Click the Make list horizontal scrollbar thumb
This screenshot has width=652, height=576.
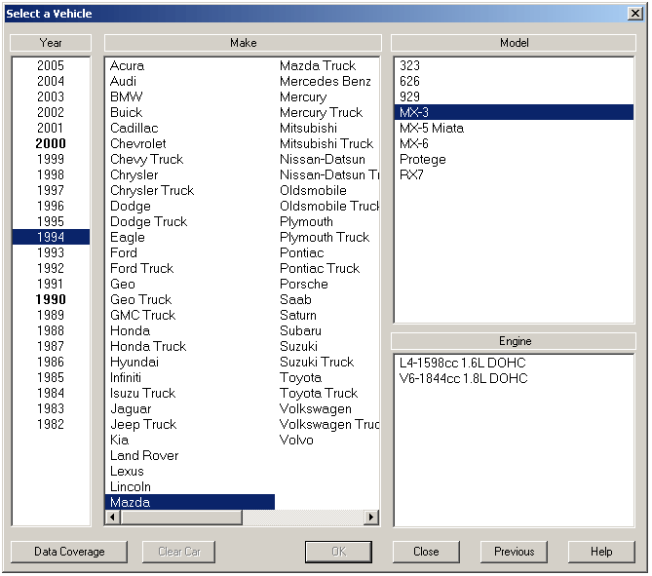(181, 518)
